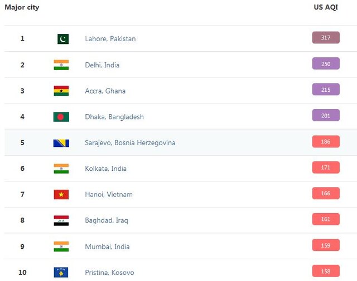Open Sarajevo, Bosnia Herzegovina link
The width and height of the screenshot is (357, 281).
tap(130, 142)
